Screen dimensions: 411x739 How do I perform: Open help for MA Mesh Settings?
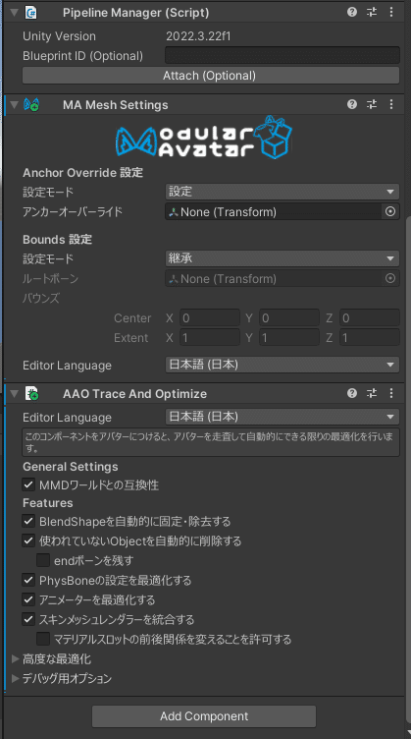click(x=352, y=104)
